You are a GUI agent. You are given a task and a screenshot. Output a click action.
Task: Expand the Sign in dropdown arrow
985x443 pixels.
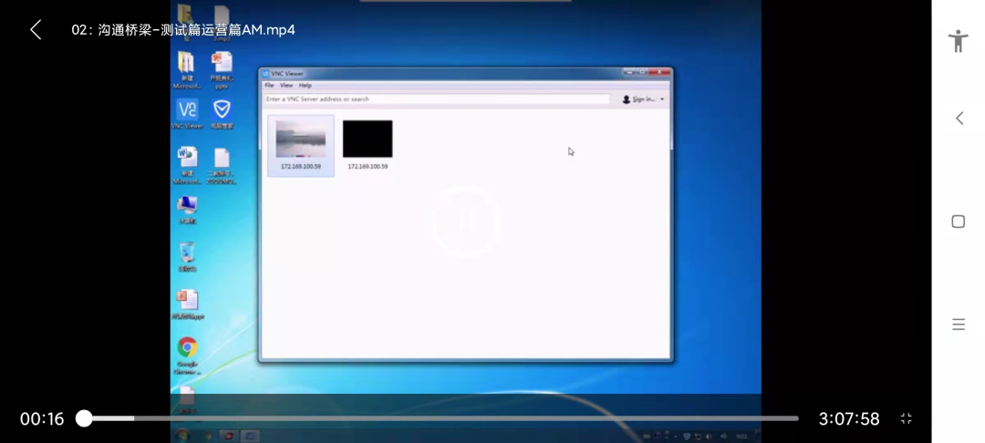coord(662,99)
